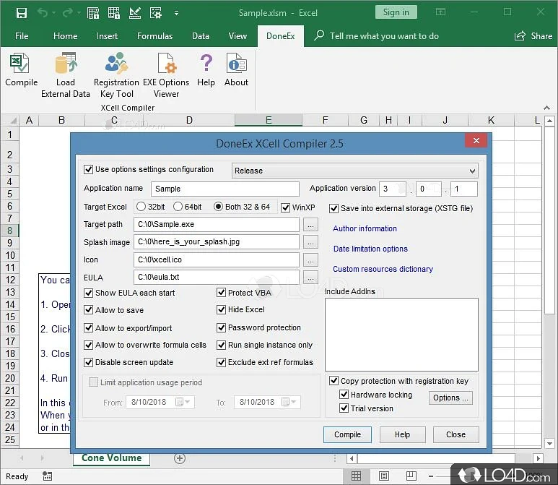Close the DoneEx XCell Compiler dialog
Viewport: 558px width, 485px height.
[x=476, y=140]
